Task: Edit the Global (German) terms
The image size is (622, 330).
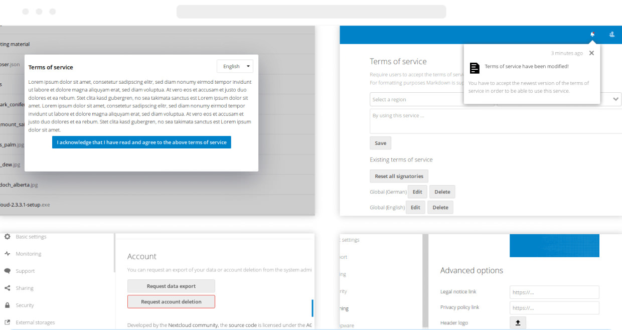Action: 417,192
